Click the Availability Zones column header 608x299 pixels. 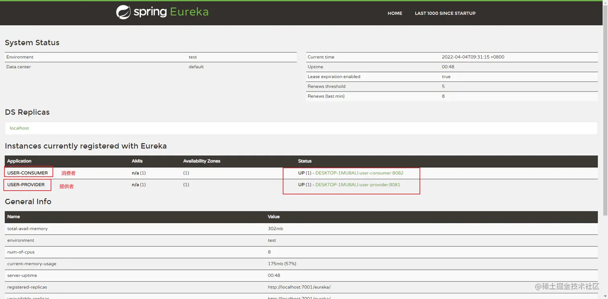click(x=202, y=161)
